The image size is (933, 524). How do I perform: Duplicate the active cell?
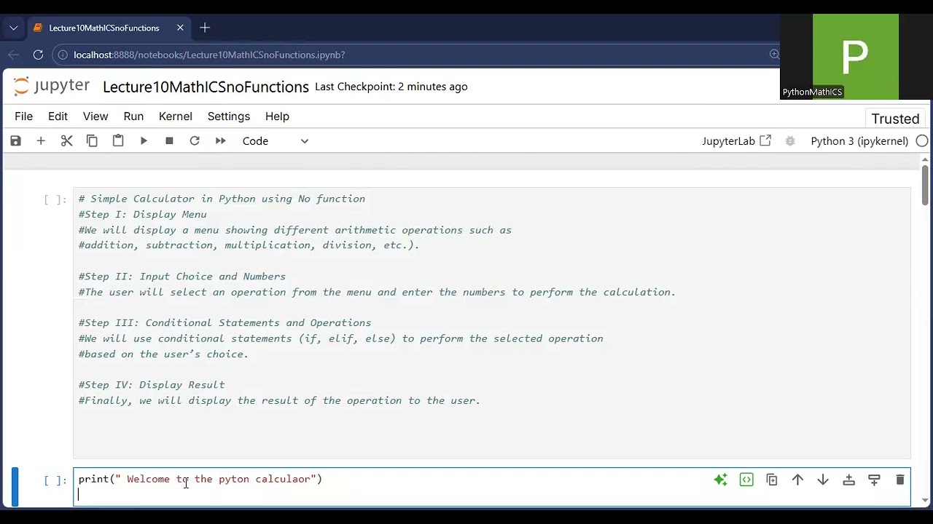point(772,480)
